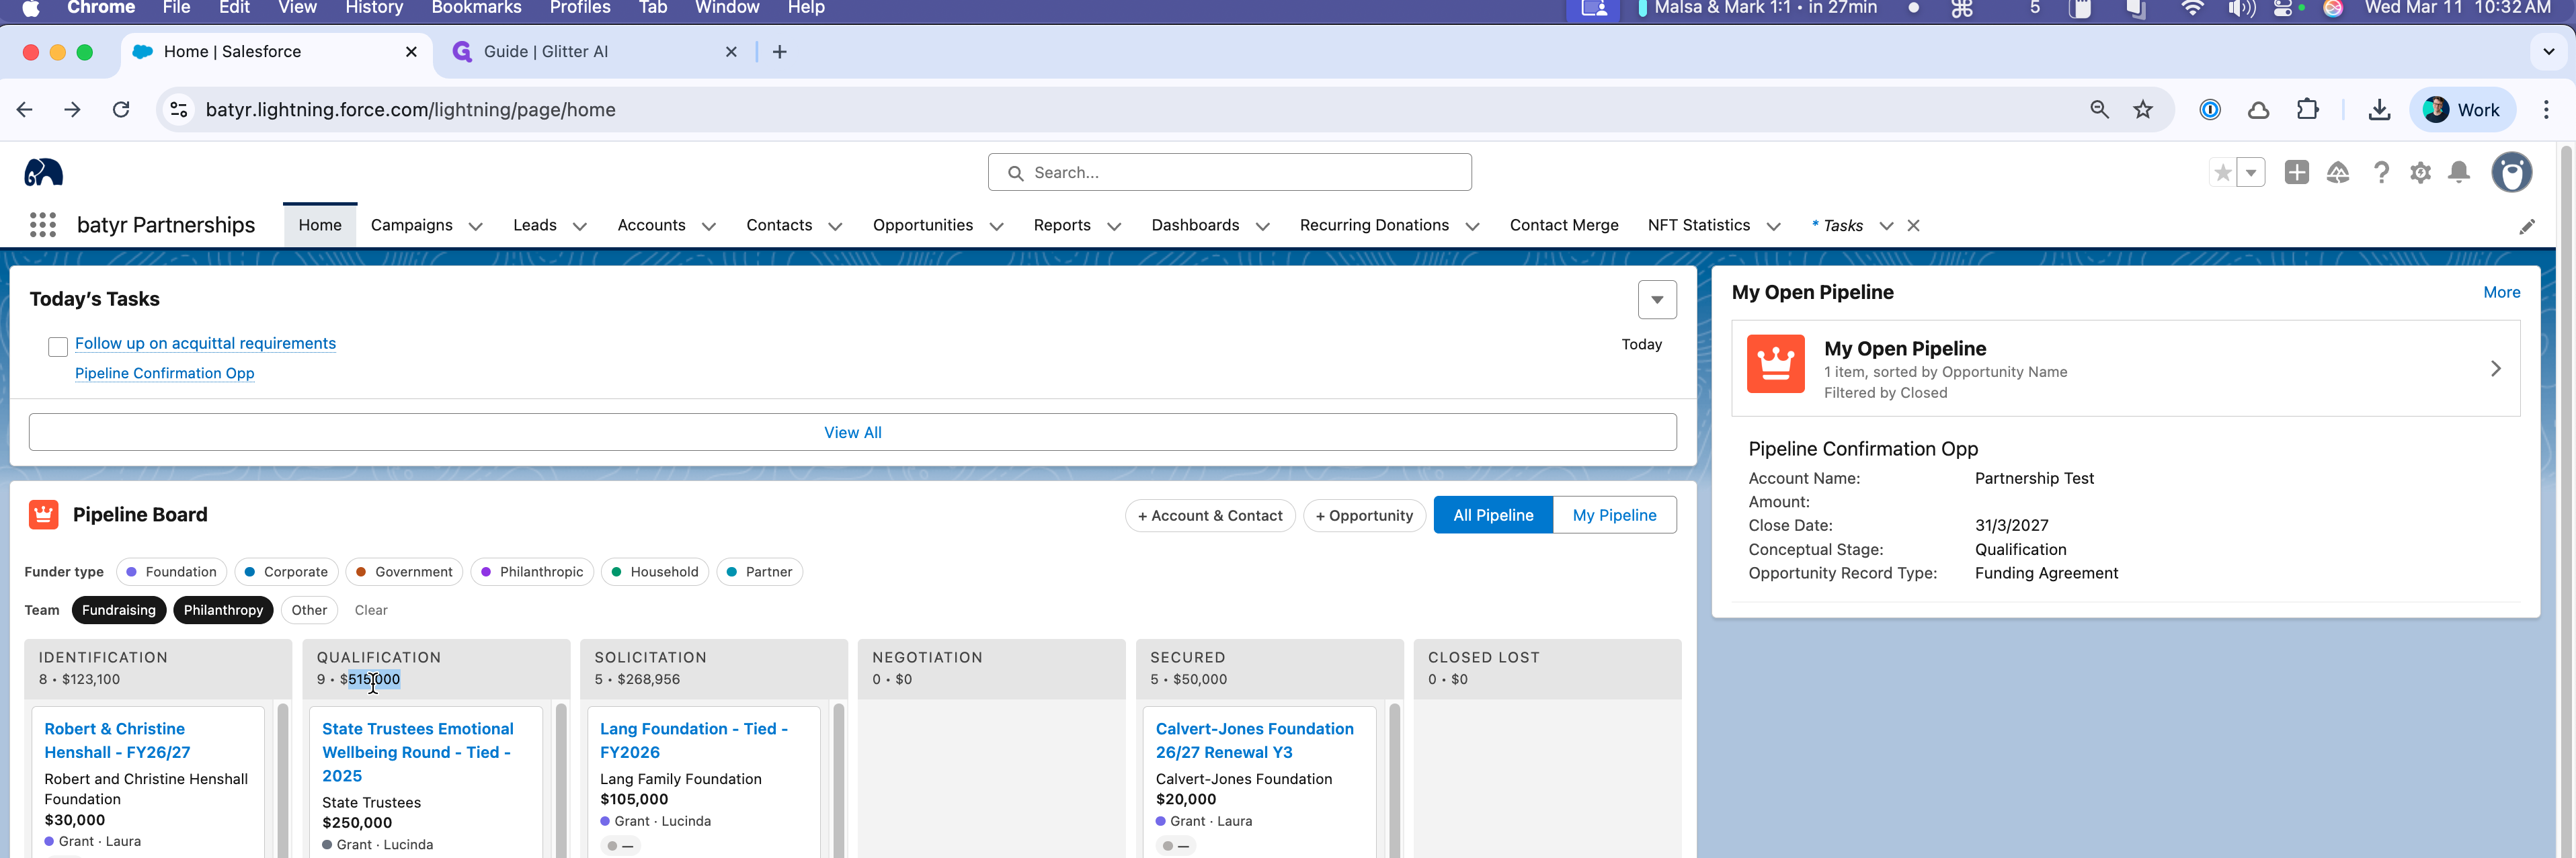Screen dimensions: 2576x858
Task: Click the batyr elephant logo
Action: [x=43, y=173]
